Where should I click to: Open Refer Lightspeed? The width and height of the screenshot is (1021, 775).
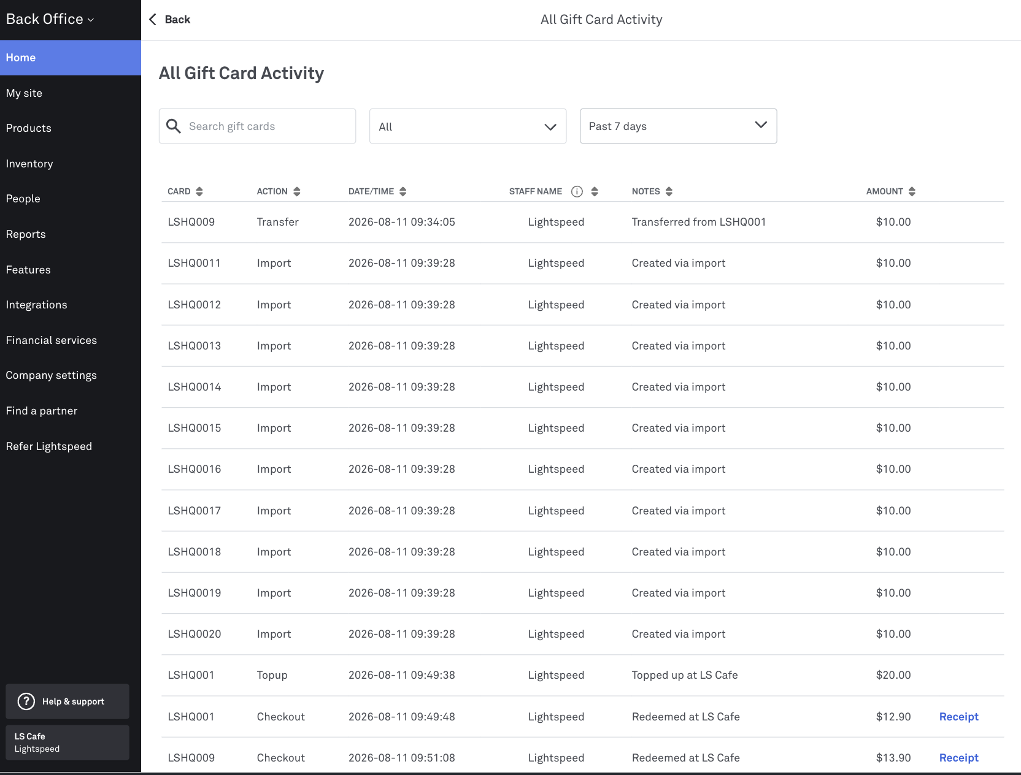(71, 446)
